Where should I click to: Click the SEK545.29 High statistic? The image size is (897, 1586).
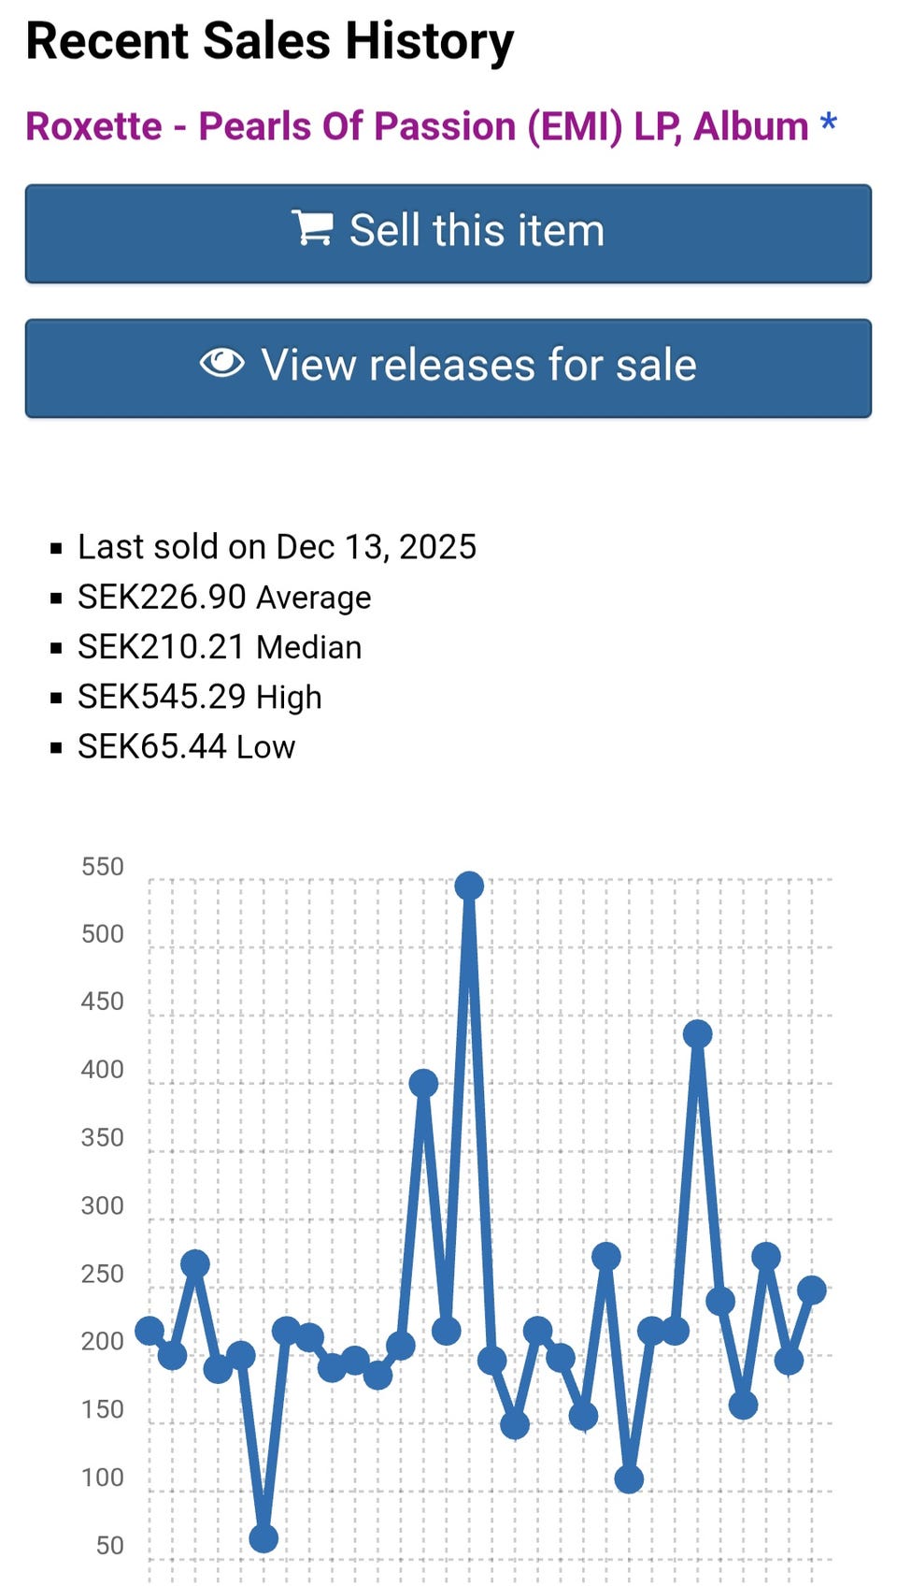point(200,697)
